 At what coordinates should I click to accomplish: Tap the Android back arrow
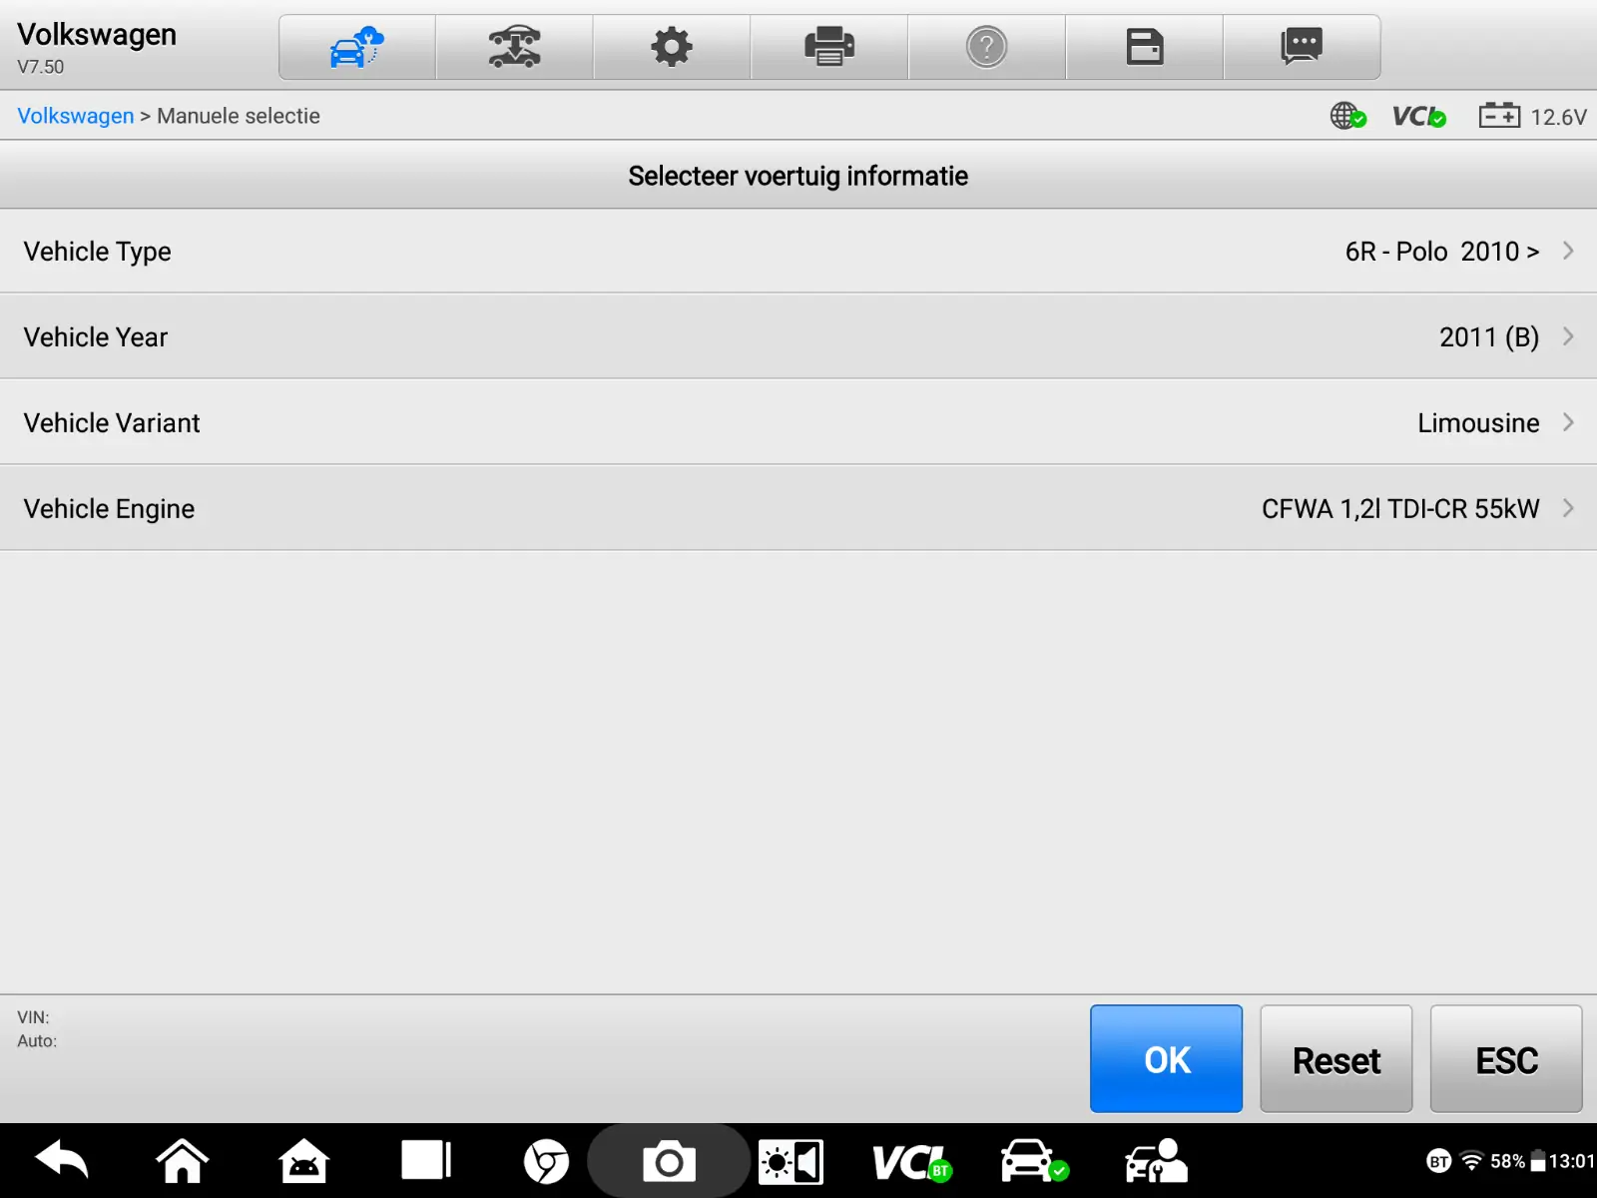click(62, 1161)
